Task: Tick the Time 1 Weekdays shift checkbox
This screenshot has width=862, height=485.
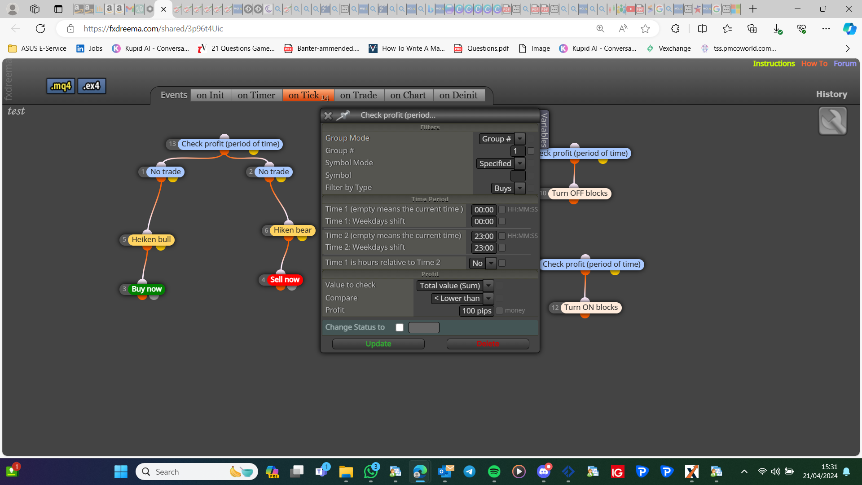Action: coord(502,221)
